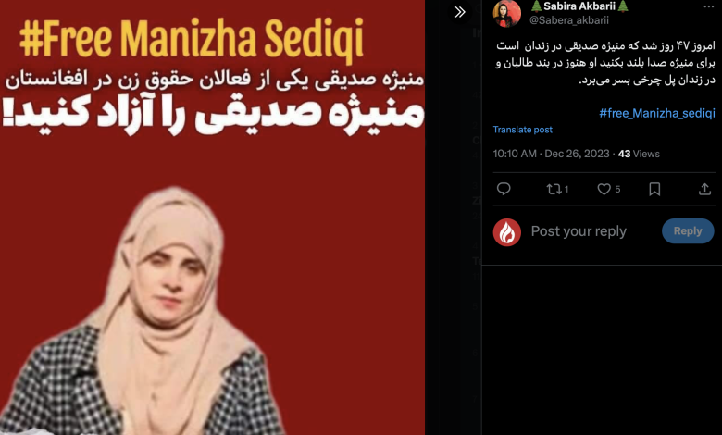
Task: Click the #Free Manizha Sediqi poster headline
Action: coord(192,39)
